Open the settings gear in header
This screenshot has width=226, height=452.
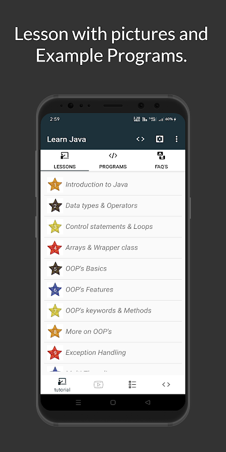159,139
